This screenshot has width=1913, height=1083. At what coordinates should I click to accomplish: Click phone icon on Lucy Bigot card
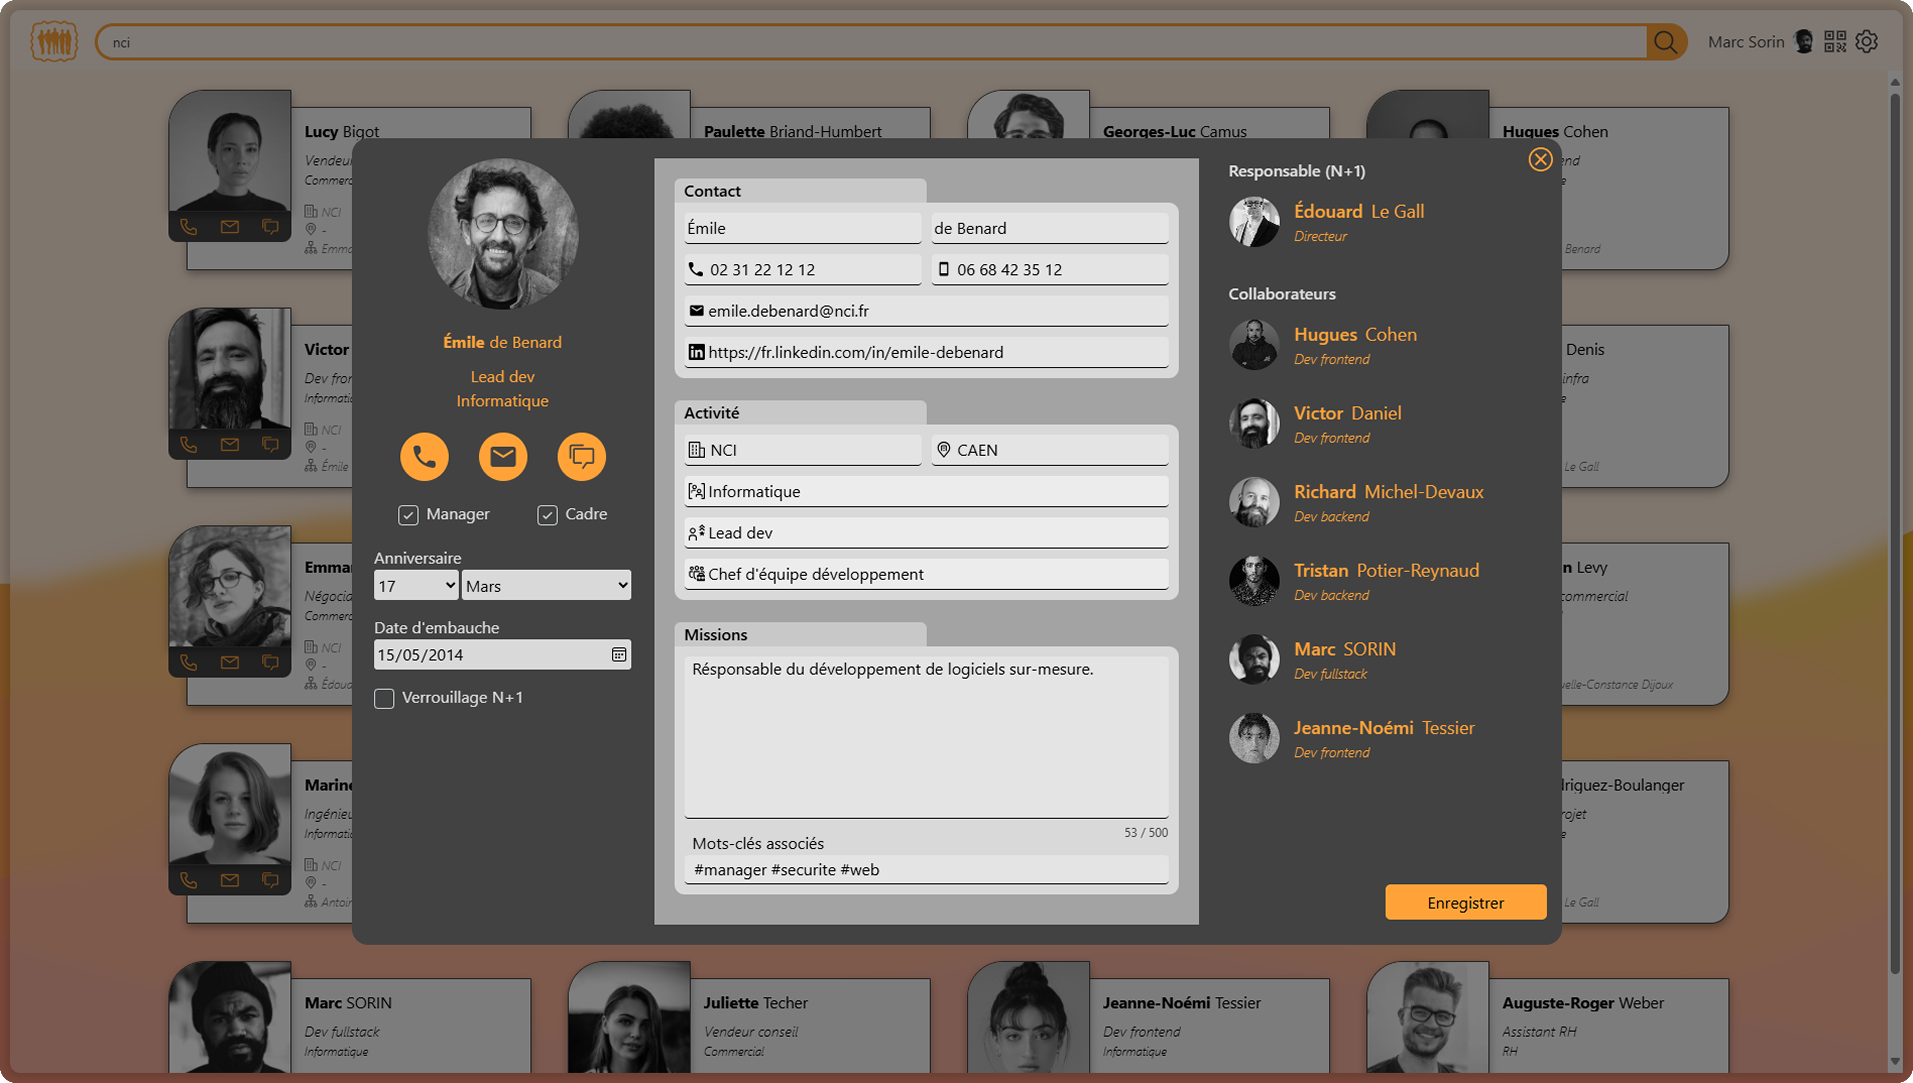[189, 227]
